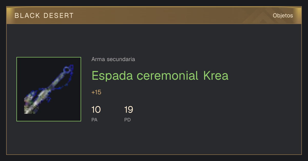This screenshot has width=308, height=161.
Task: Click the word Krea in the item title
Action: (216, 76)
